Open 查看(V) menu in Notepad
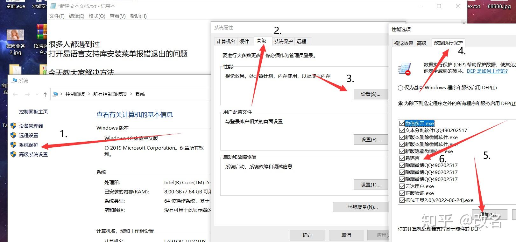The image size is (516, 242). click(118, 16)
